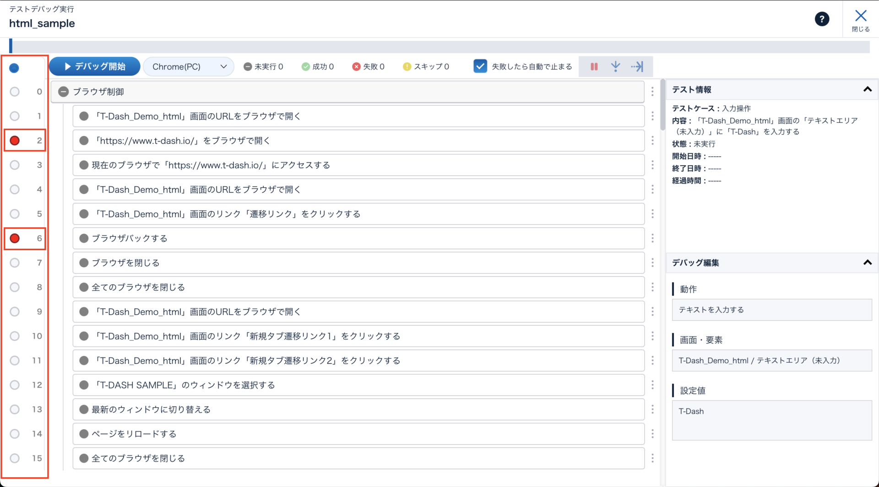Collapse the ブラウザ制御 group
The height and width of the screenshot is (487, 879).
(x=64, y=92)
